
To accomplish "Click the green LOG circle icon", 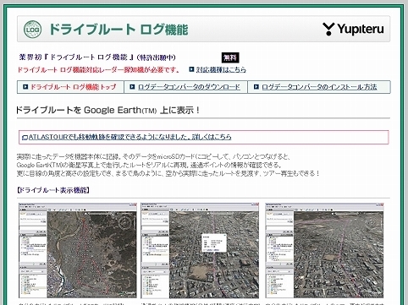I will click(x=32, y=30).
